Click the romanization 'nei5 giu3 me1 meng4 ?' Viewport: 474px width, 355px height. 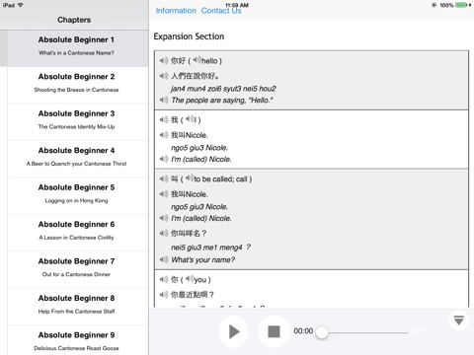click(210, 248)
